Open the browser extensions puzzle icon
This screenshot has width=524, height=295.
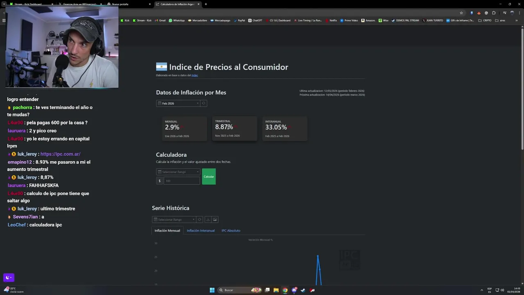coord(494,13)
